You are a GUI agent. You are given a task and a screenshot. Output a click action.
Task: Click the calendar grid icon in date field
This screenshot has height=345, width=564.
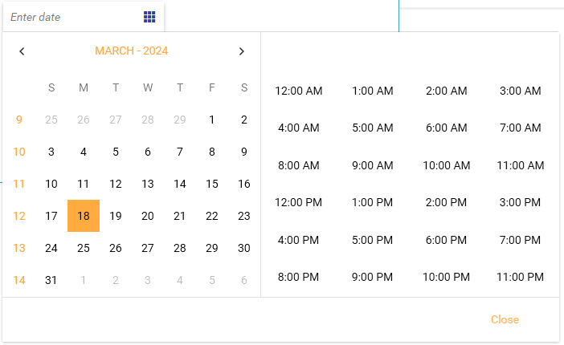(x=149, y=17)
